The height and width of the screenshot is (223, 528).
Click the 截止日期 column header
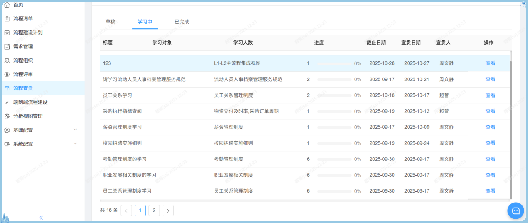coord(376,43)
